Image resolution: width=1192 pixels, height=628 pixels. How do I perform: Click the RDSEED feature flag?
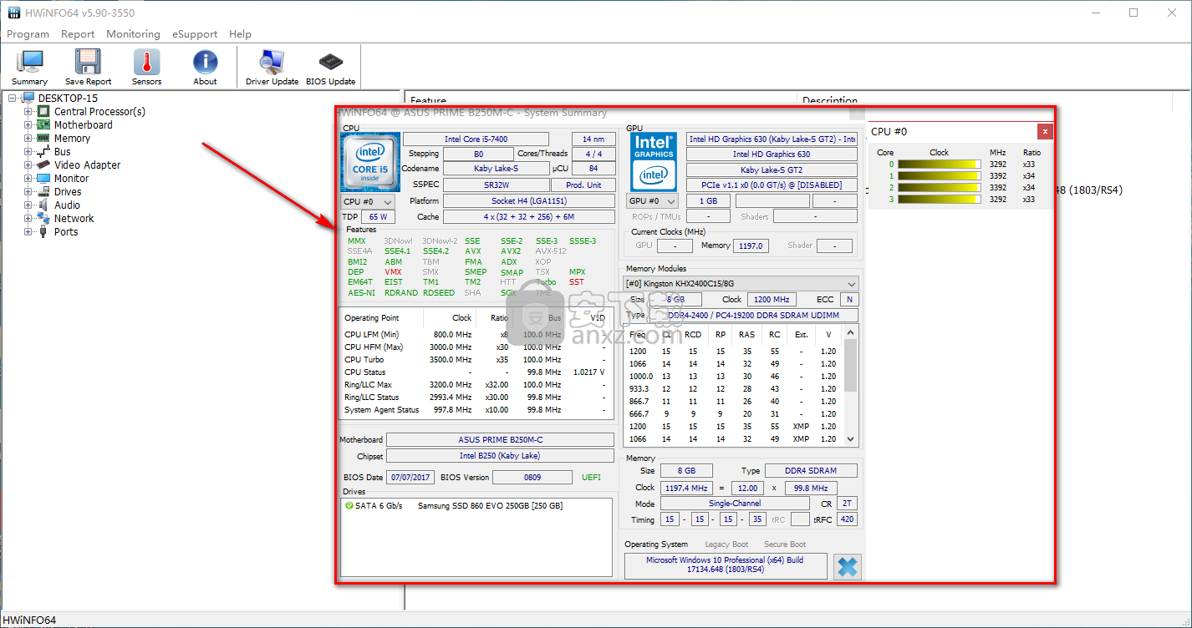point(439,293)
